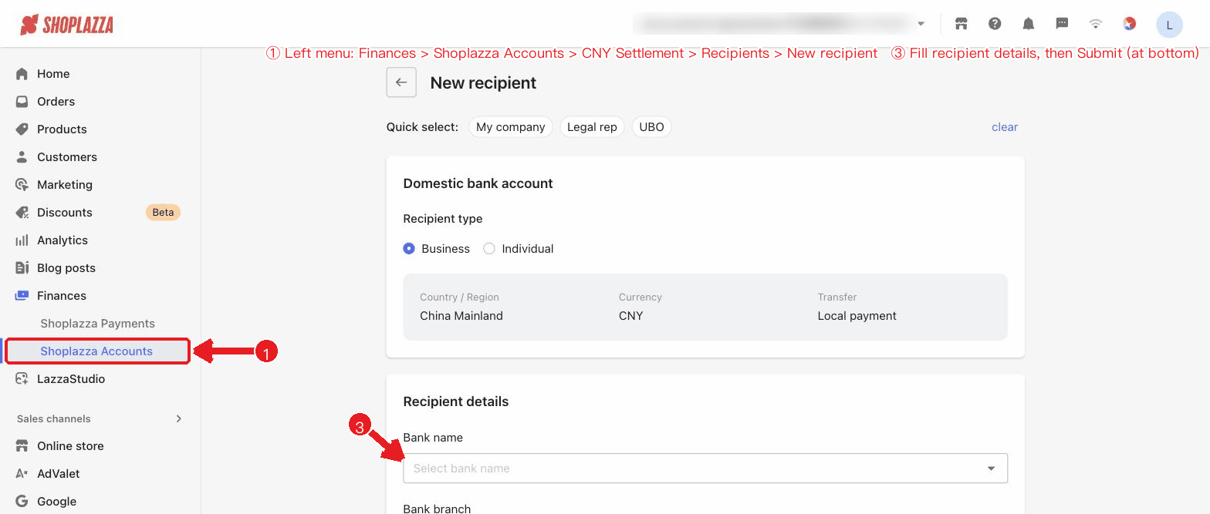The height and width of the screenshot is (514, 1210).
Task: Quick select Legal rep
Action: pos(592,127)
